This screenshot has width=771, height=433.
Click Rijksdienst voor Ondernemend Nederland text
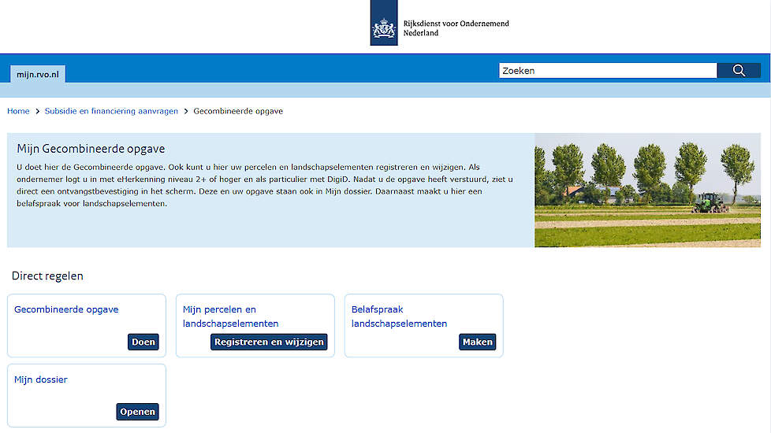(x=456, y=28)
